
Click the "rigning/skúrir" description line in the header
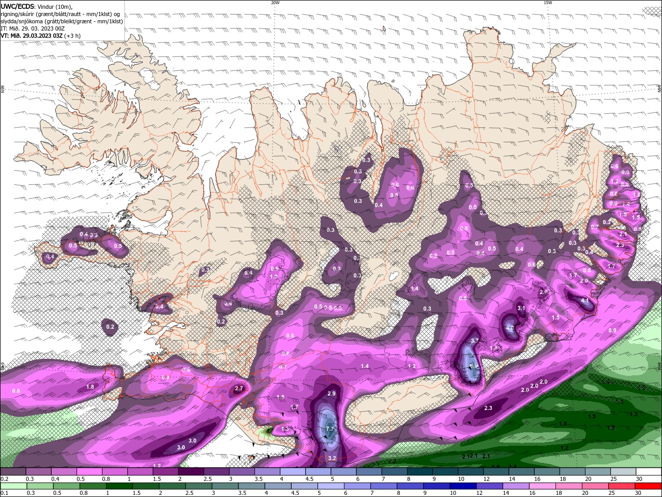point(61,14)
